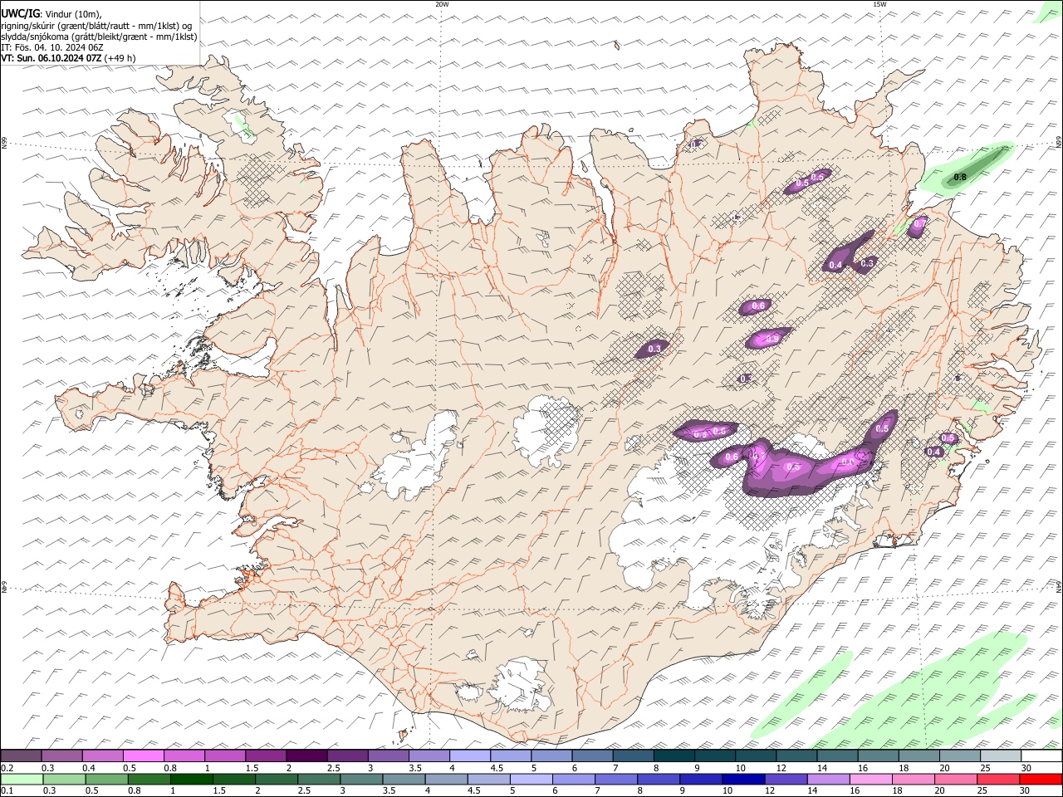This screenshot has height=797, width=1063.
Task: Click the lavender 4 mm snow legend swatch
Action: (x=470, y=755)
